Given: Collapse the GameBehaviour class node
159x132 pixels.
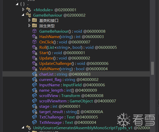Looking at the screenshot, I should (x=23, y=15).
